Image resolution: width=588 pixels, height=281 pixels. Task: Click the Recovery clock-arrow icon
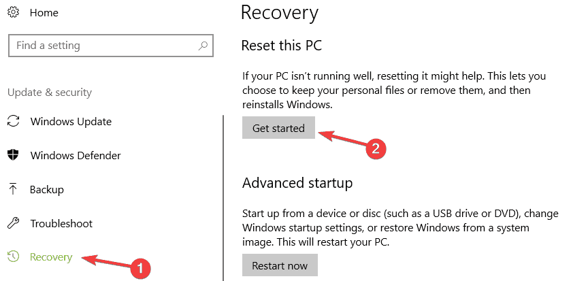pos(13,257)
